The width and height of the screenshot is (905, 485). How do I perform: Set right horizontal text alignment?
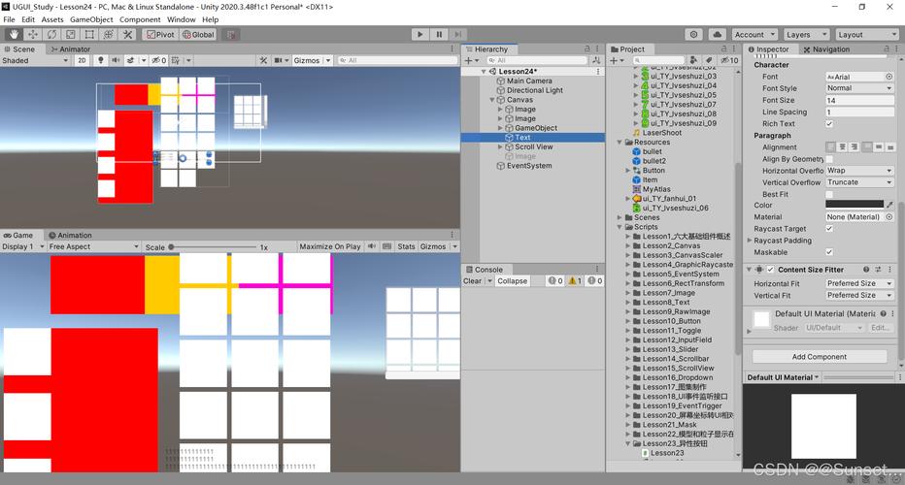pyautogui.click(x=855, y=147)
